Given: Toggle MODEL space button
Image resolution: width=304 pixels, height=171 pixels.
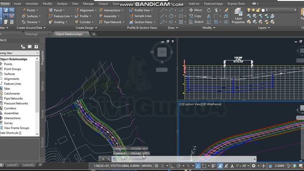Looking at the screenshot, I should point(147,166).
